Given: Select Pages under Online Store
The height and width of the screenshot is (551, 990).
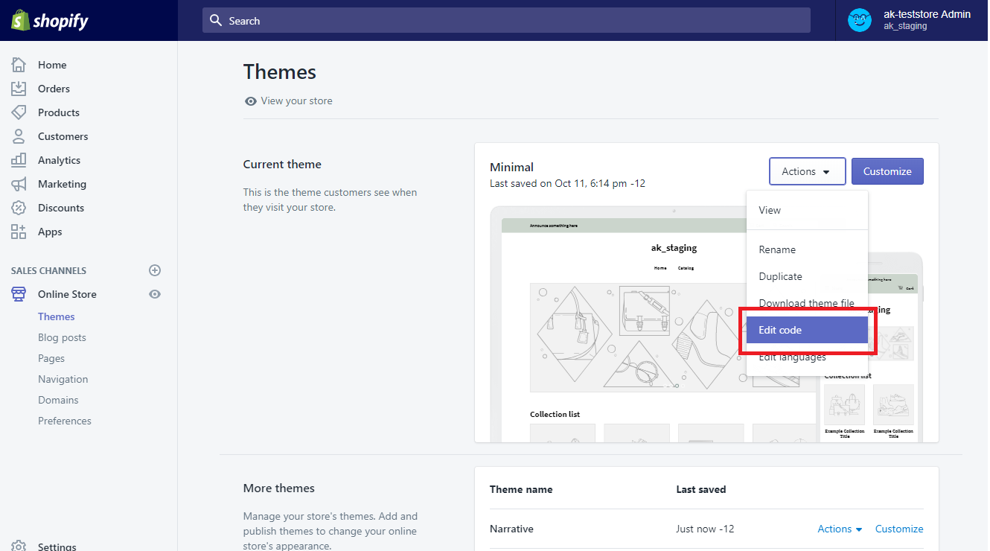Looking at the screenshot, I should (x=51, y=358).
